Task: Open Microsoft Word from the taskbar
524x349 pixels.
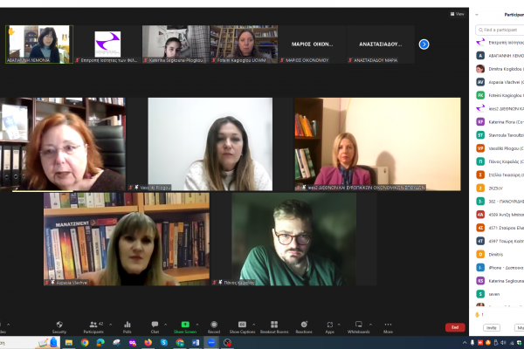Action: tap(196, 342)
